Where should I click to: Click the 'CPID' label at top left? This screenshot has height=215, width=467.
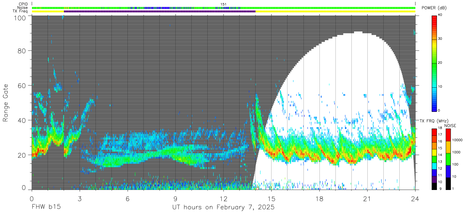coord(24,4)
